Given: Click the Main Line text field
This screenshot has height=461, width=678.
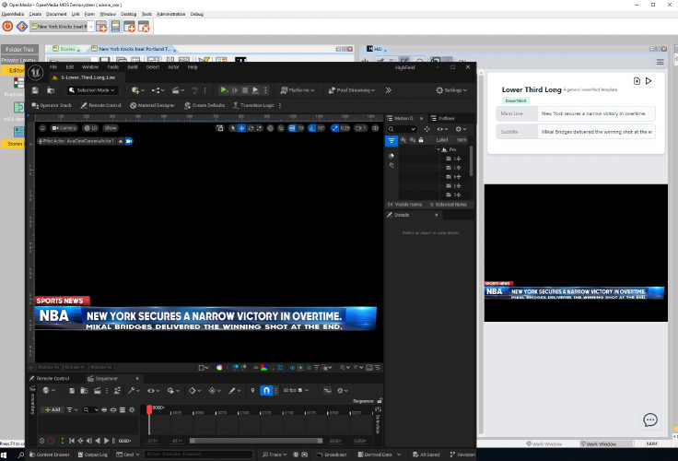Looking at the screenshot, I should click(x=596, y=113).
